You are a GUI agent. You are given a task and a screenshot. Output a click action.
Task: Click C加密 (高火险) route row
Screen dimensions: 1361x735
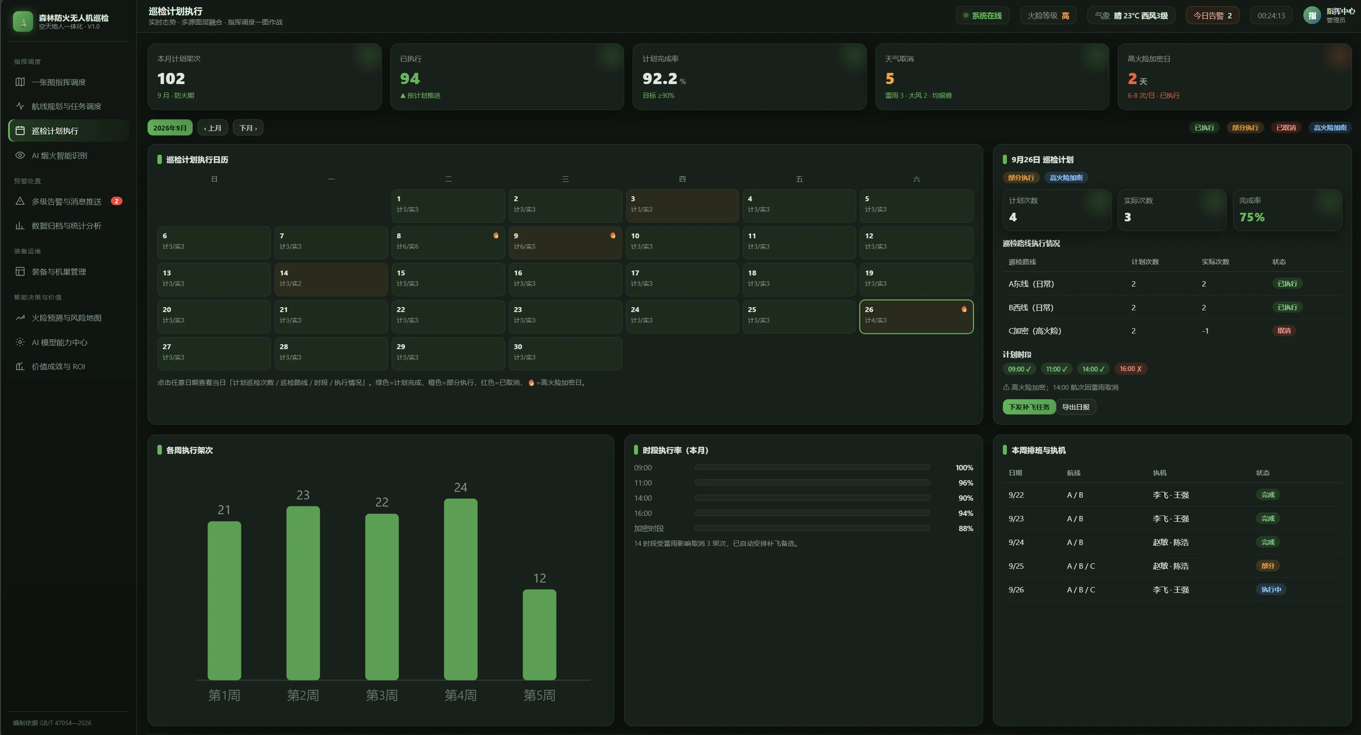(1172, 331)
